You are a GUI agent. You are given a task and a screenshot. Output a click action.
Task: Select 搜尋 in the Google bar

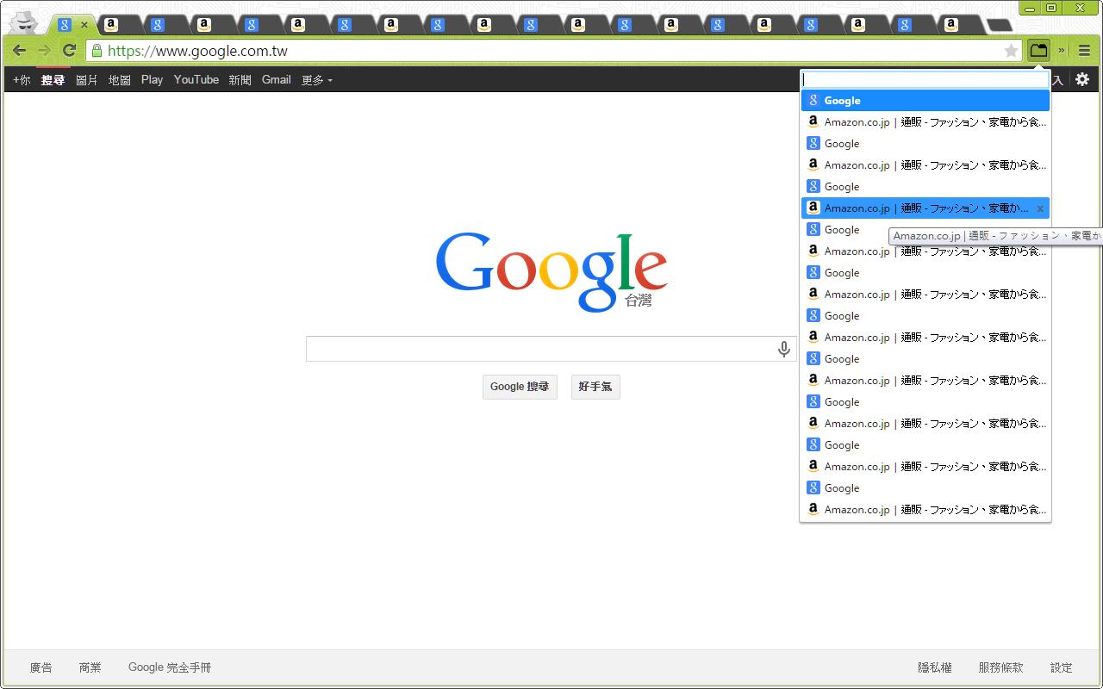53,79
